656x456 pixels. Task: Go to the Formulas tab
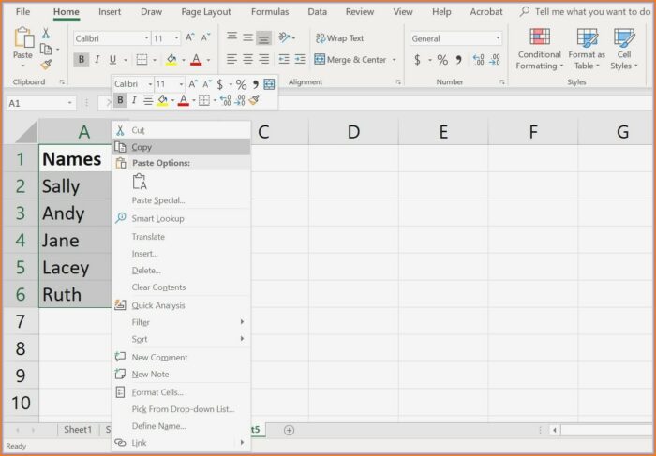[270, 11]
